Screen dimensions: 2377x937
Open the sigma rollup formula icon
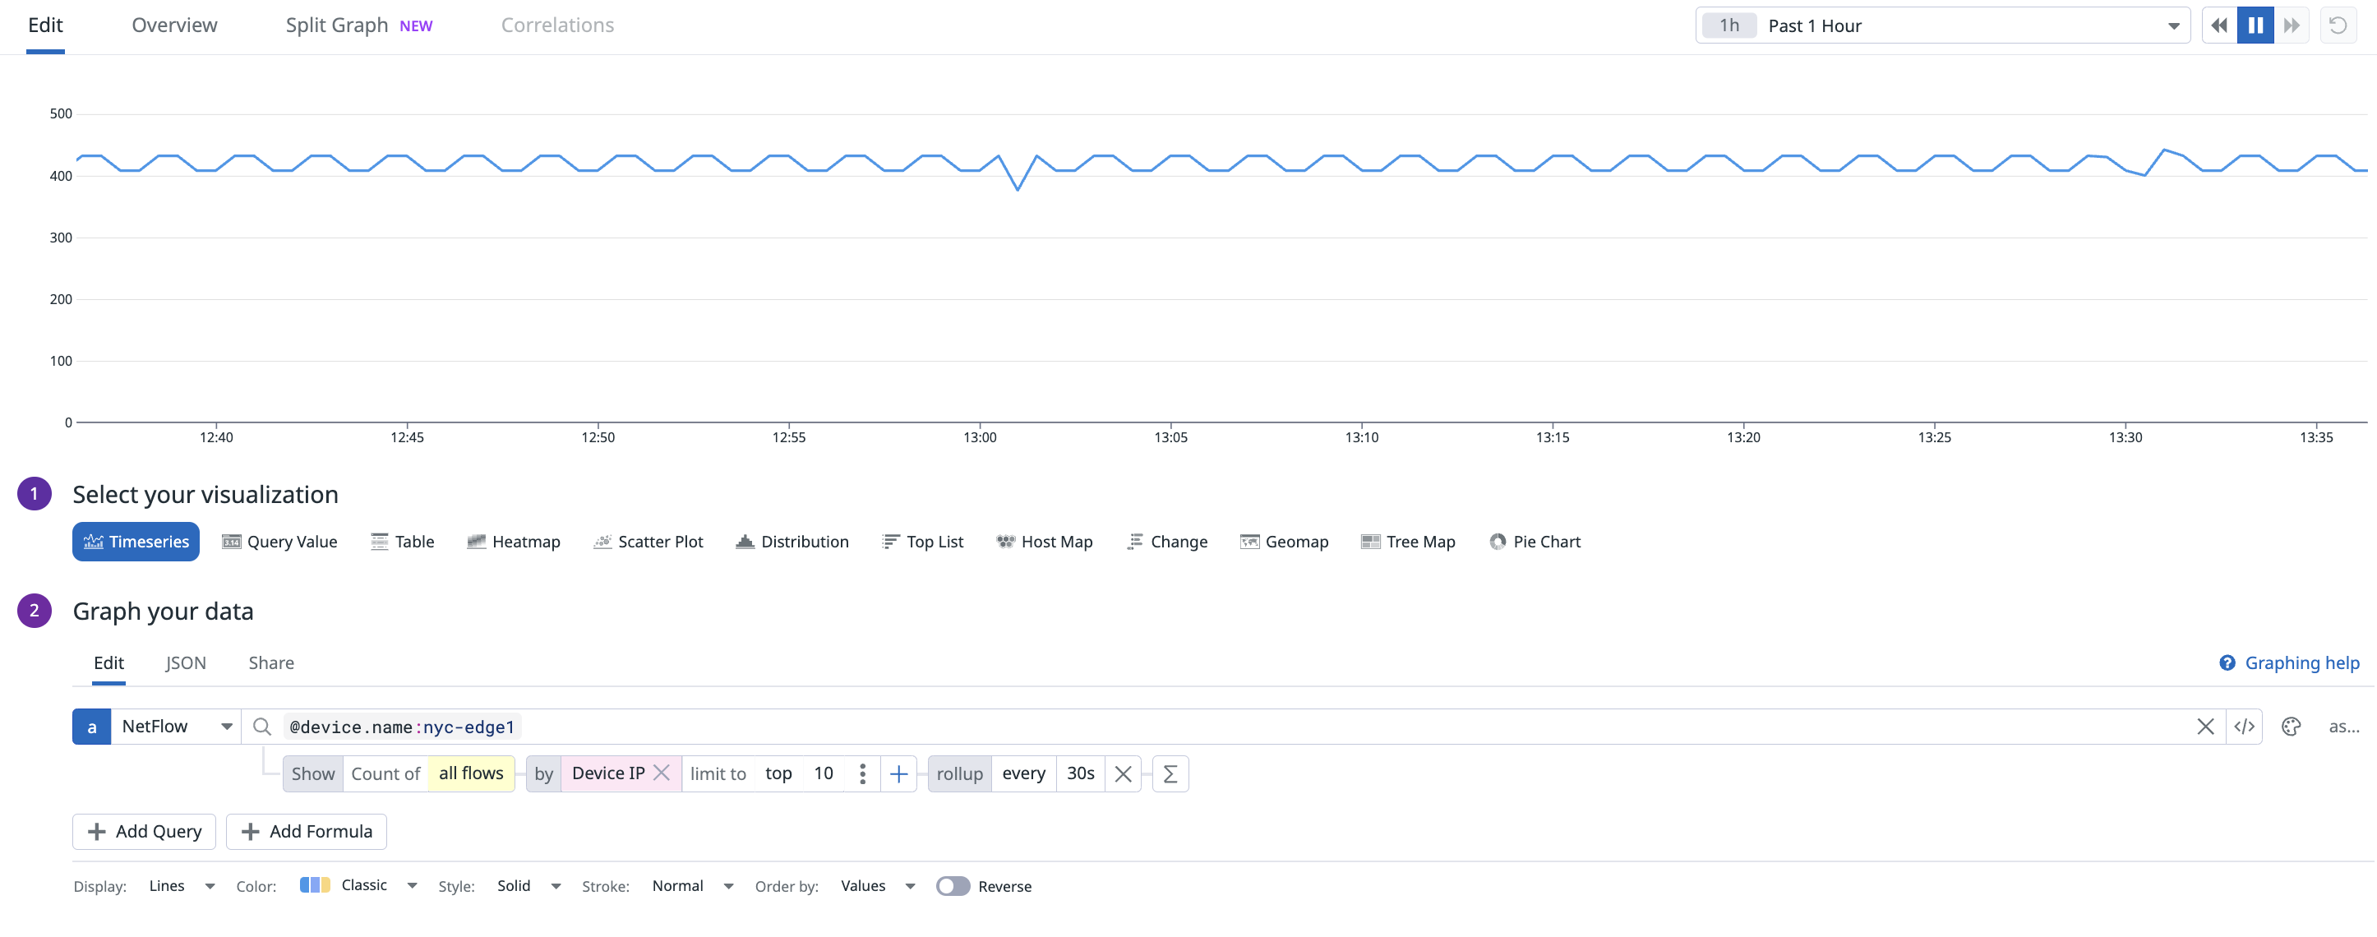point(1170,773)
